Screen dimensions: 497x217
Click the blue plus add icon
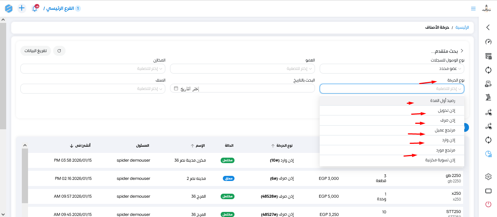[x=22, y=8]
